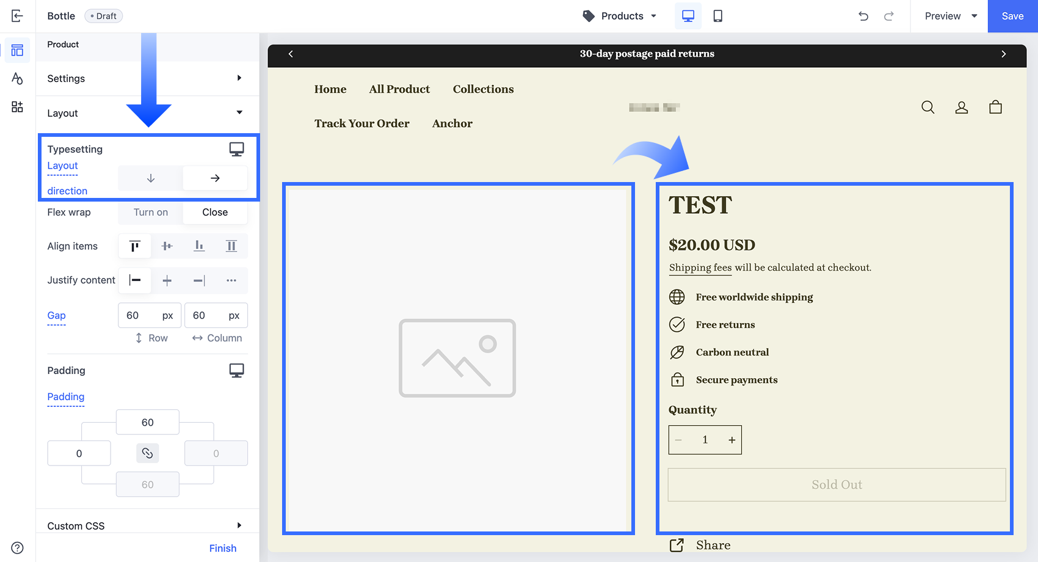Edit the top padding value input
The height and width of the screenshot is (562, 1038).
coord(147,422)
